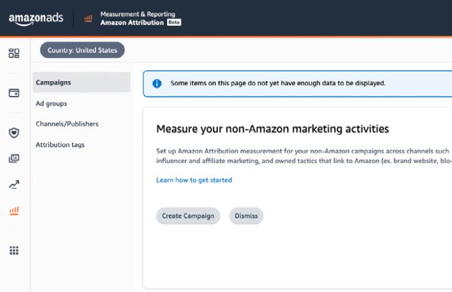Click the Amazon Ads logo

point(36,18)
